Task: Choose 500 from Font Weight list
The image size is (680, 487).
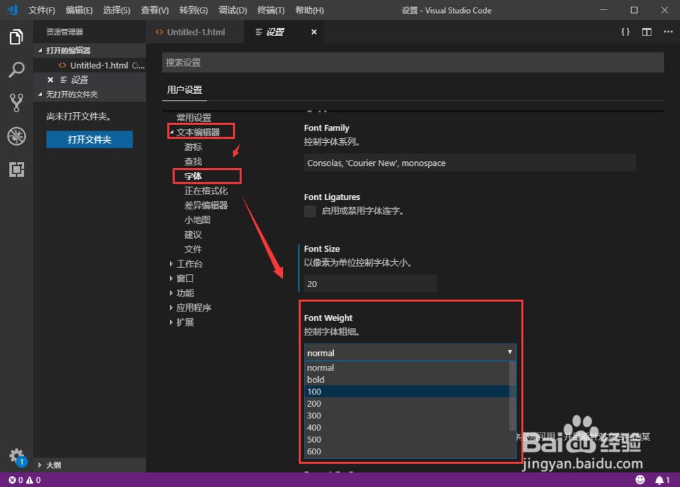Action: click(407, 439)
